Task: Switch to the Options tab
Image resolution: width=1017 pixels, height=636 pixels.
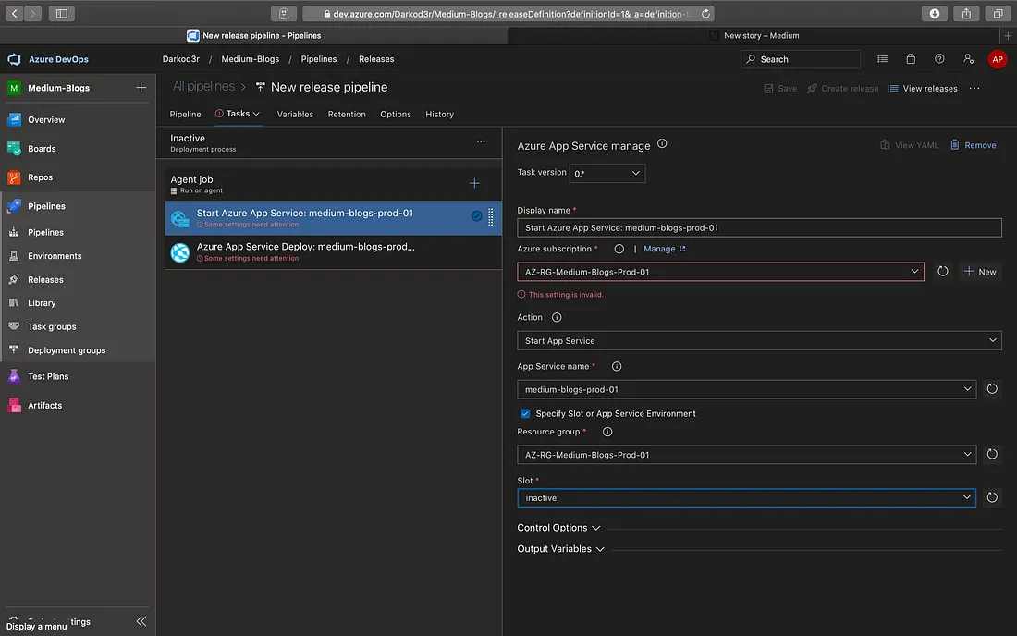Action: coord(395,114)
